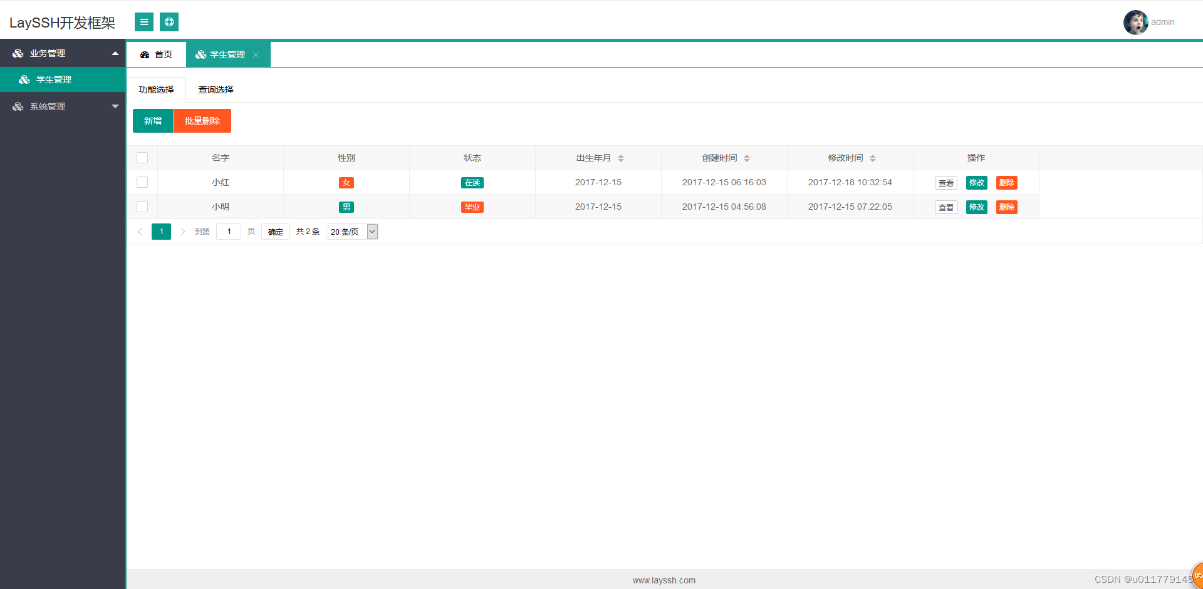
Task: Click the globe refresh icon beside the hamburger
Action: coord(169,21)
